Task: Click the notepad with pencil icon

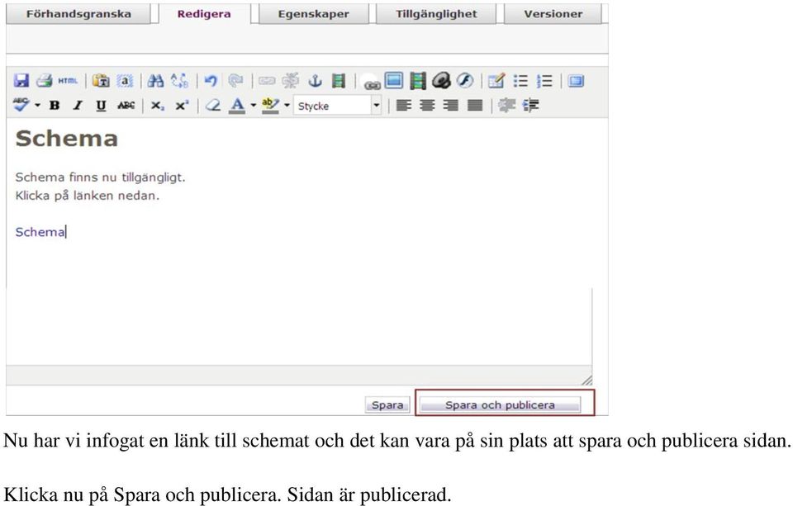Action: pyautogui.click(x=496, y=81)
